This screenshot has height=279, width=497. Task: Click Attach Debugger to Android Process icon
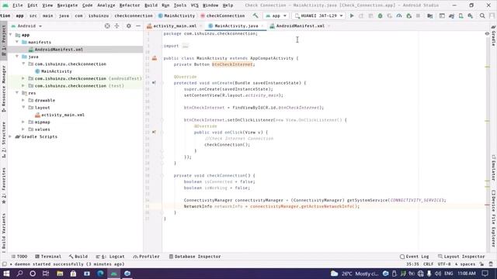click(x=409, y=15)
